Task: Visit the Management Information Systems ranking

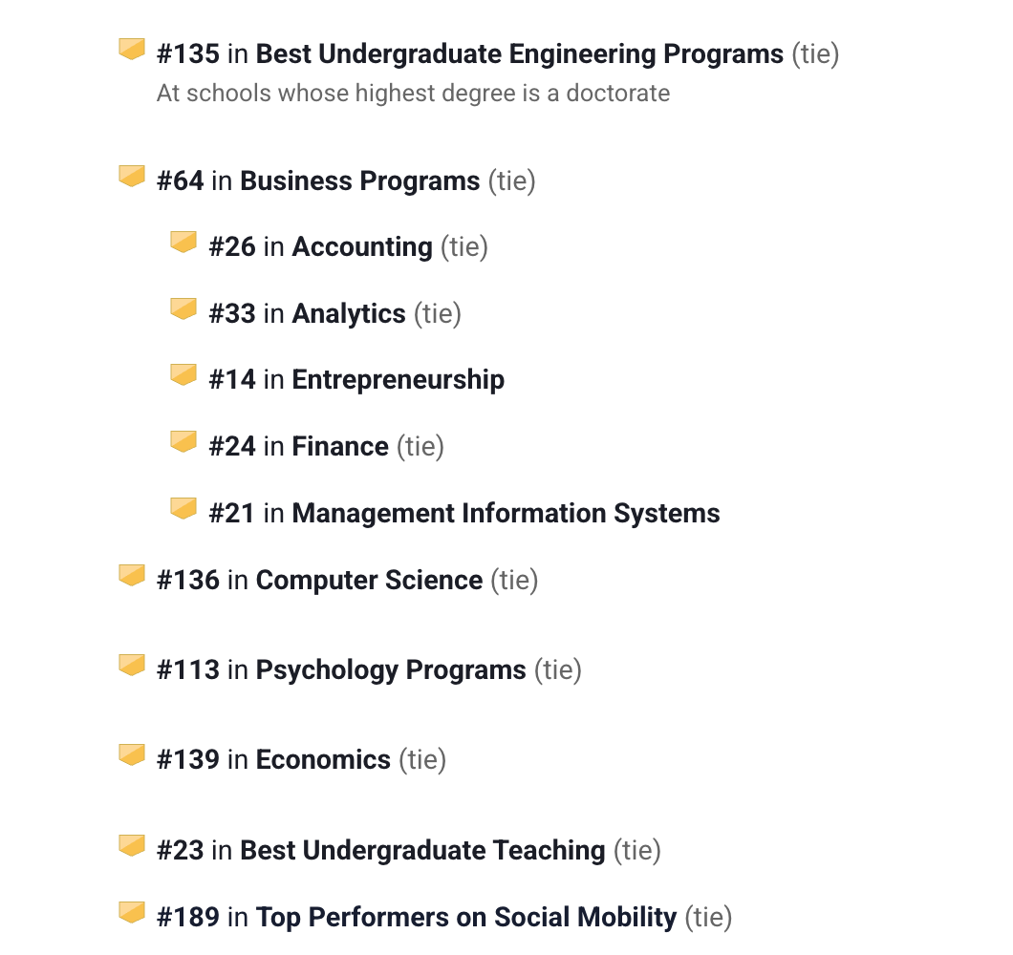Action: pyautogui.click(x=506, y=514)
